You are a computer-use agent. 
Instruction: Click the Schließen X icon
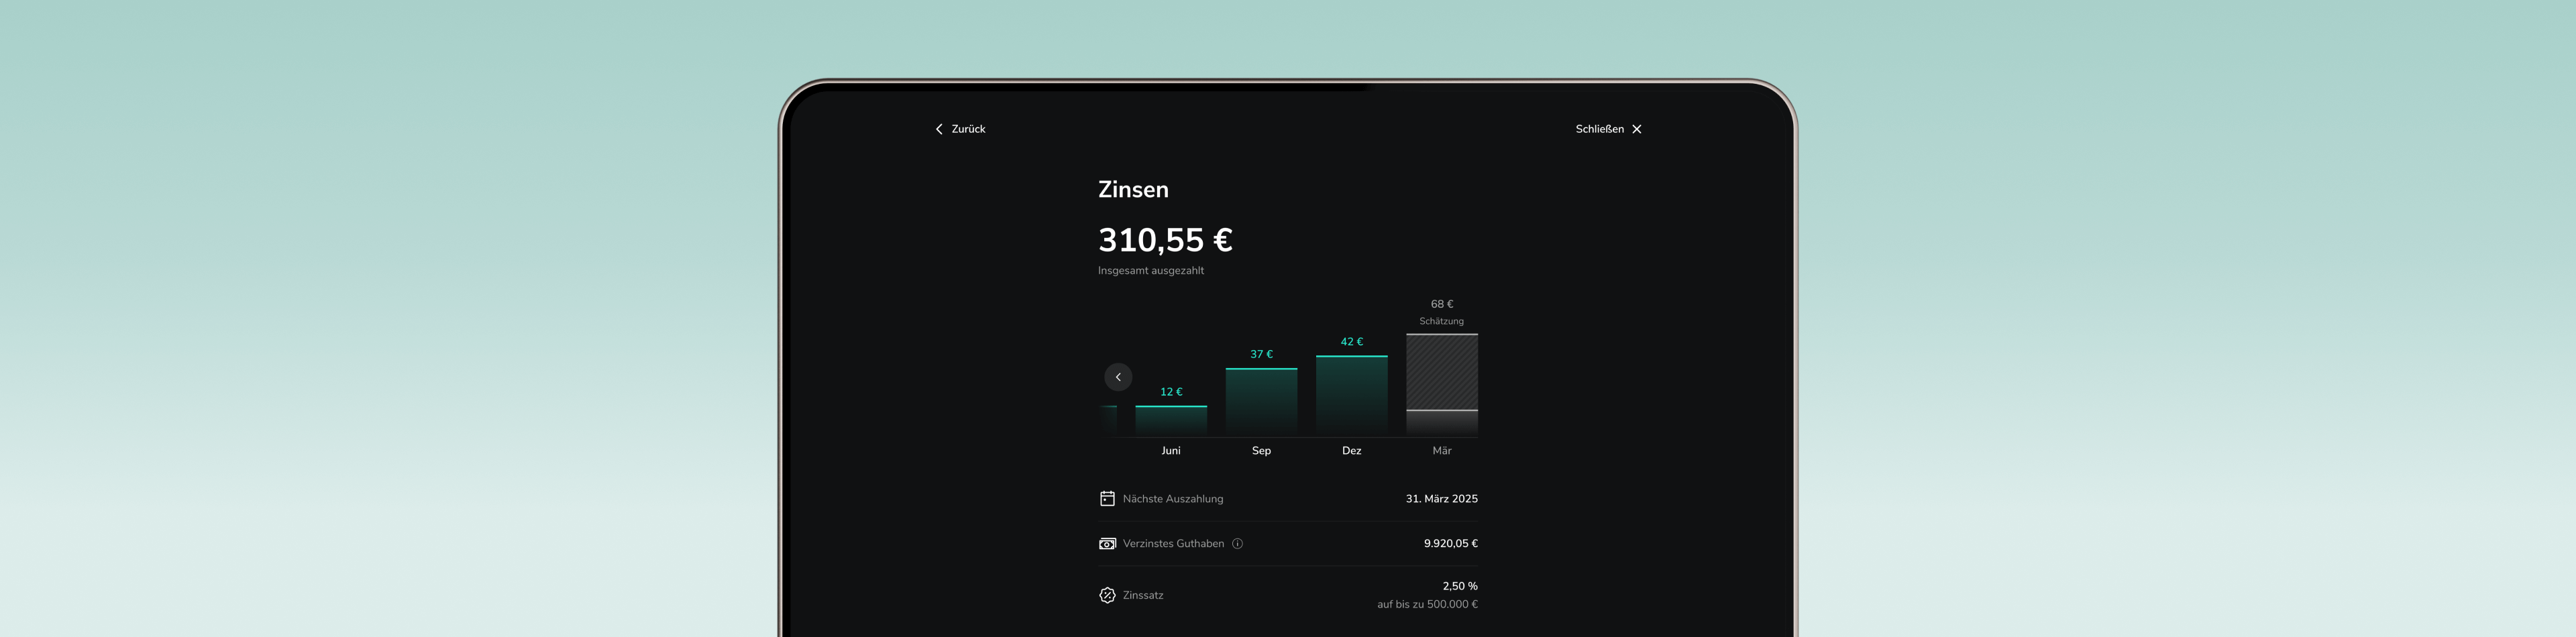coord(1636,129)
